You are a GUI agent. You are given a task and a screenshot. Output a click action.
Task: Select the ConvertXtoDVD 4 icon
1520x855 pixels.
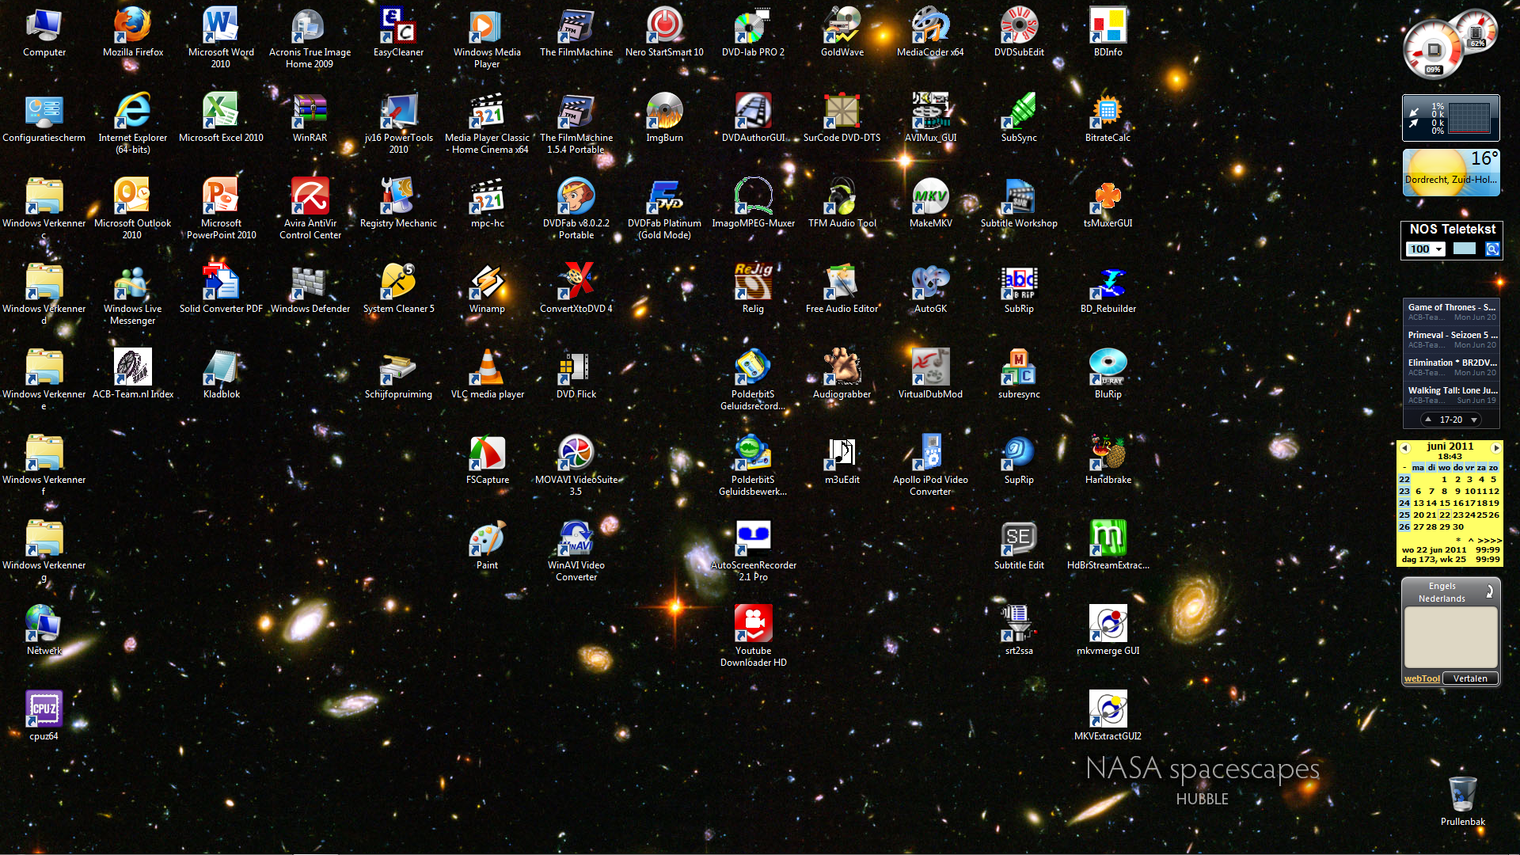click(x=576, y=289)
